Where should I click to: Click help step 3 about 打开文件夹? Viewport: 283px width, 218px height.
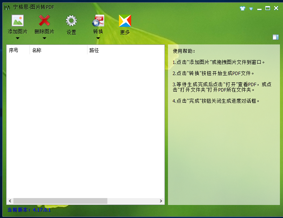(222, 87)
